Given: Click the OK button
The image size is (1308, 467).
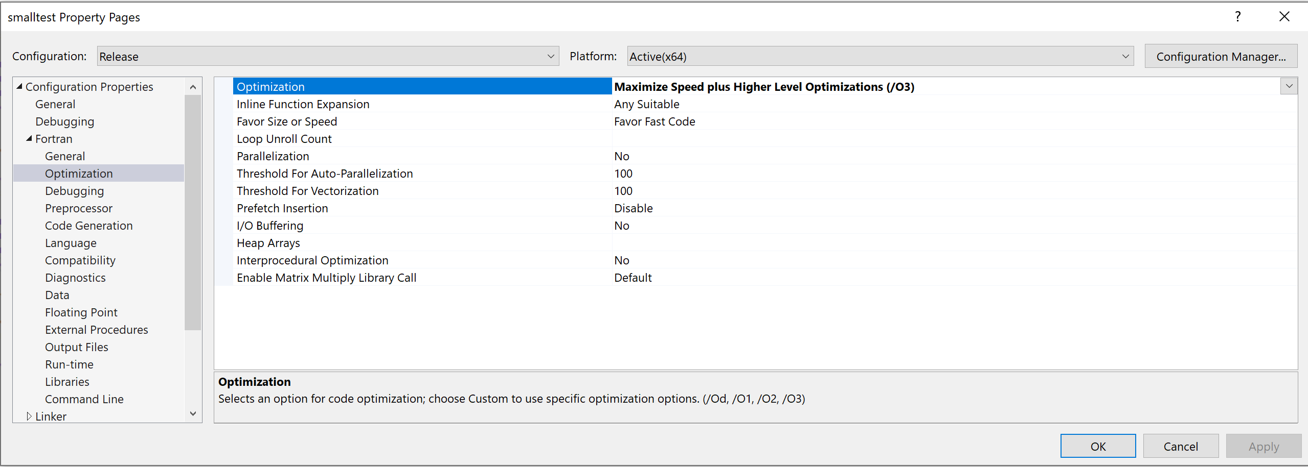Looking at the screenshot, I should [1097, 446].
